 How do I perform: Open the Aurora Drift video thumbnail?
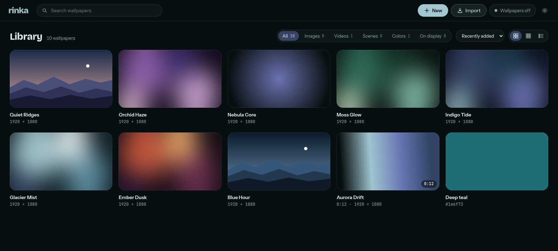(x=388, y=161)
